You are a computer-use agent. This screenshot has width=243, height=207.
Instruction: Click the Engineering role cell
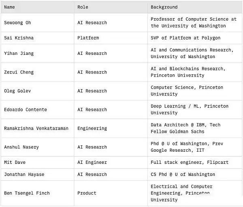click(x=92, y=128)
